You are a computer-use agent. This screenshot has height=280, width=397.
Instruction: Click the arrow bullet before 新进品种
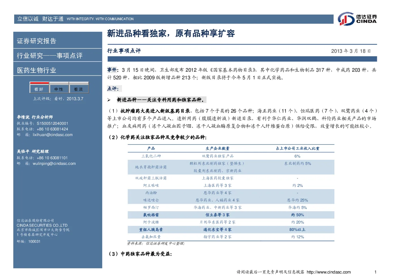point(109,100)
